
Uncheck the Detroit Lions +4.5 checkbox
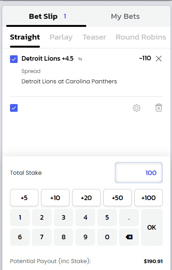(x=14, y=59)
